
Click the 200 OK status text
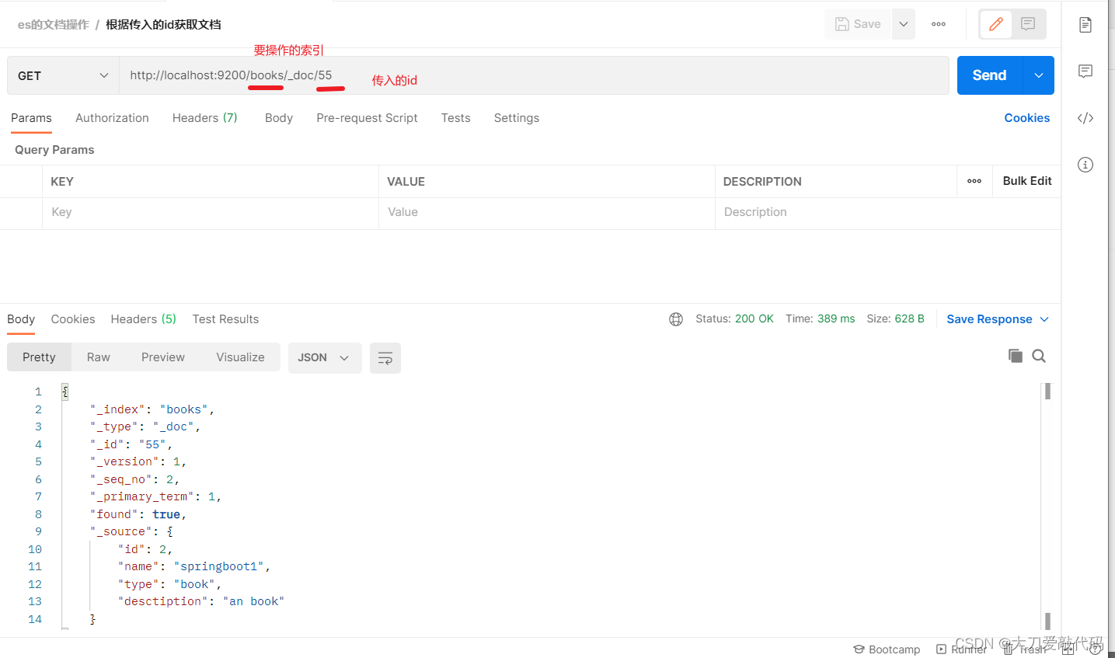click(754, 319)
